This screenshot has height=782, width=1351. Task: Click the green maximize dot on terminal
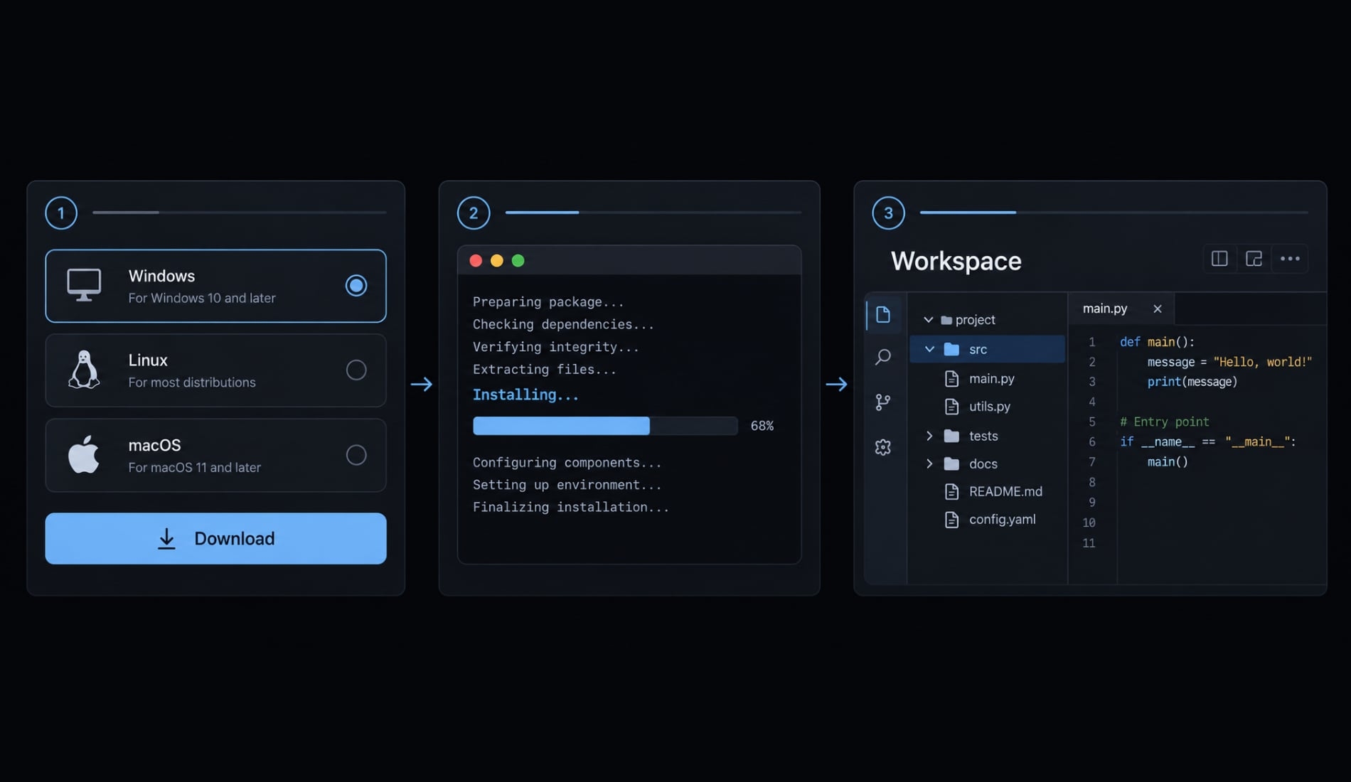pos(518,261)
